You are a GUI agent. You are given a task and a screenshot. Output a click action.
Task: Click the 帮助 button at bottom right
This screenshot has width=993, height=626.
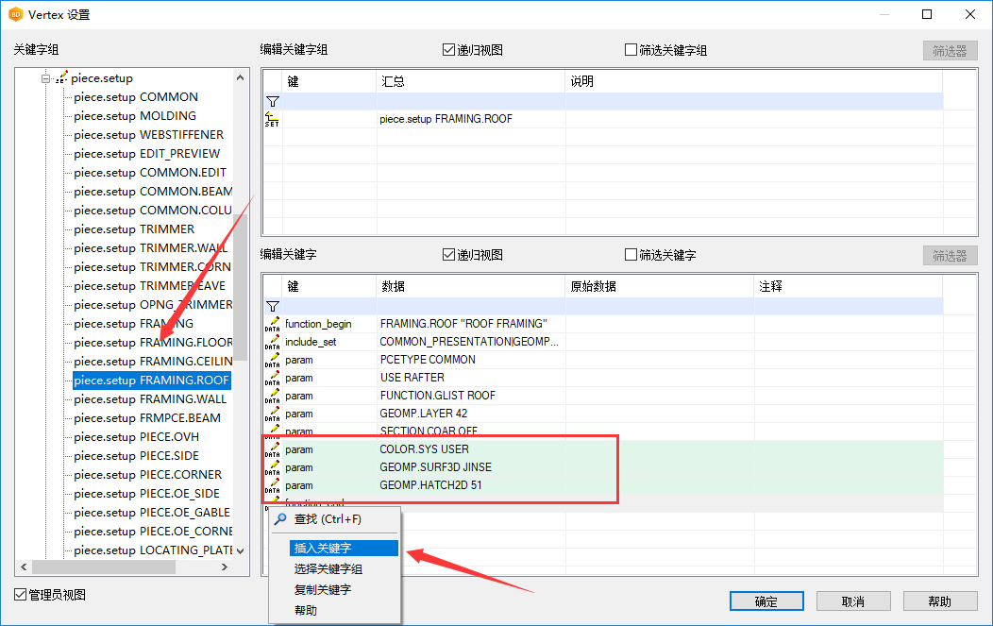[940, 601]
